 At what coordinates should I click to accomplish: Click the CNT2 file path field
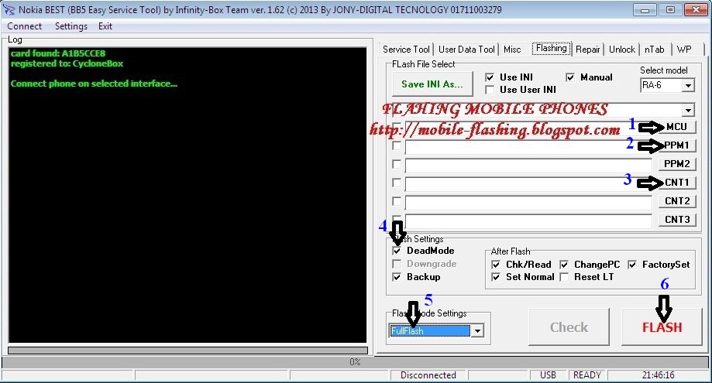click(x=528, y=203)
